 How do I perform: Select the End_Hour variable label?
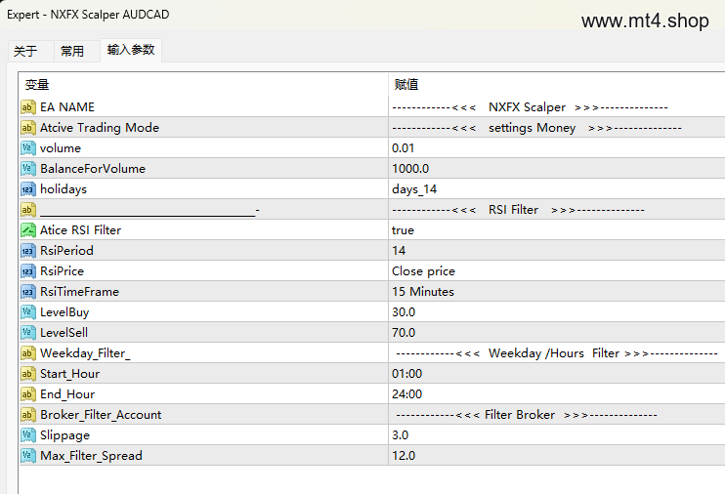click(x=67, y=394)
